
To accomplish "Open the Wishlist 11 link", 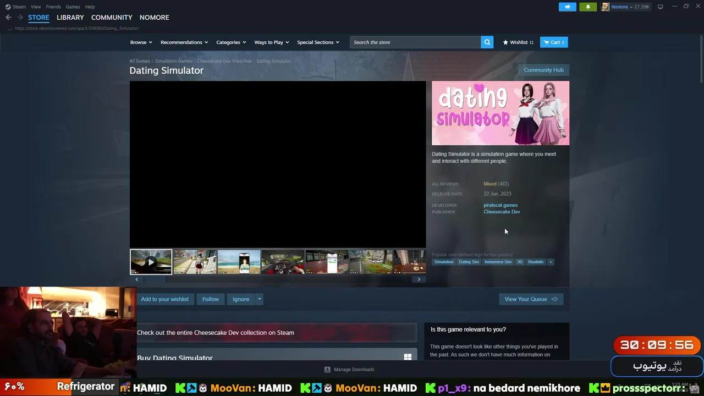I will point(518,42).
